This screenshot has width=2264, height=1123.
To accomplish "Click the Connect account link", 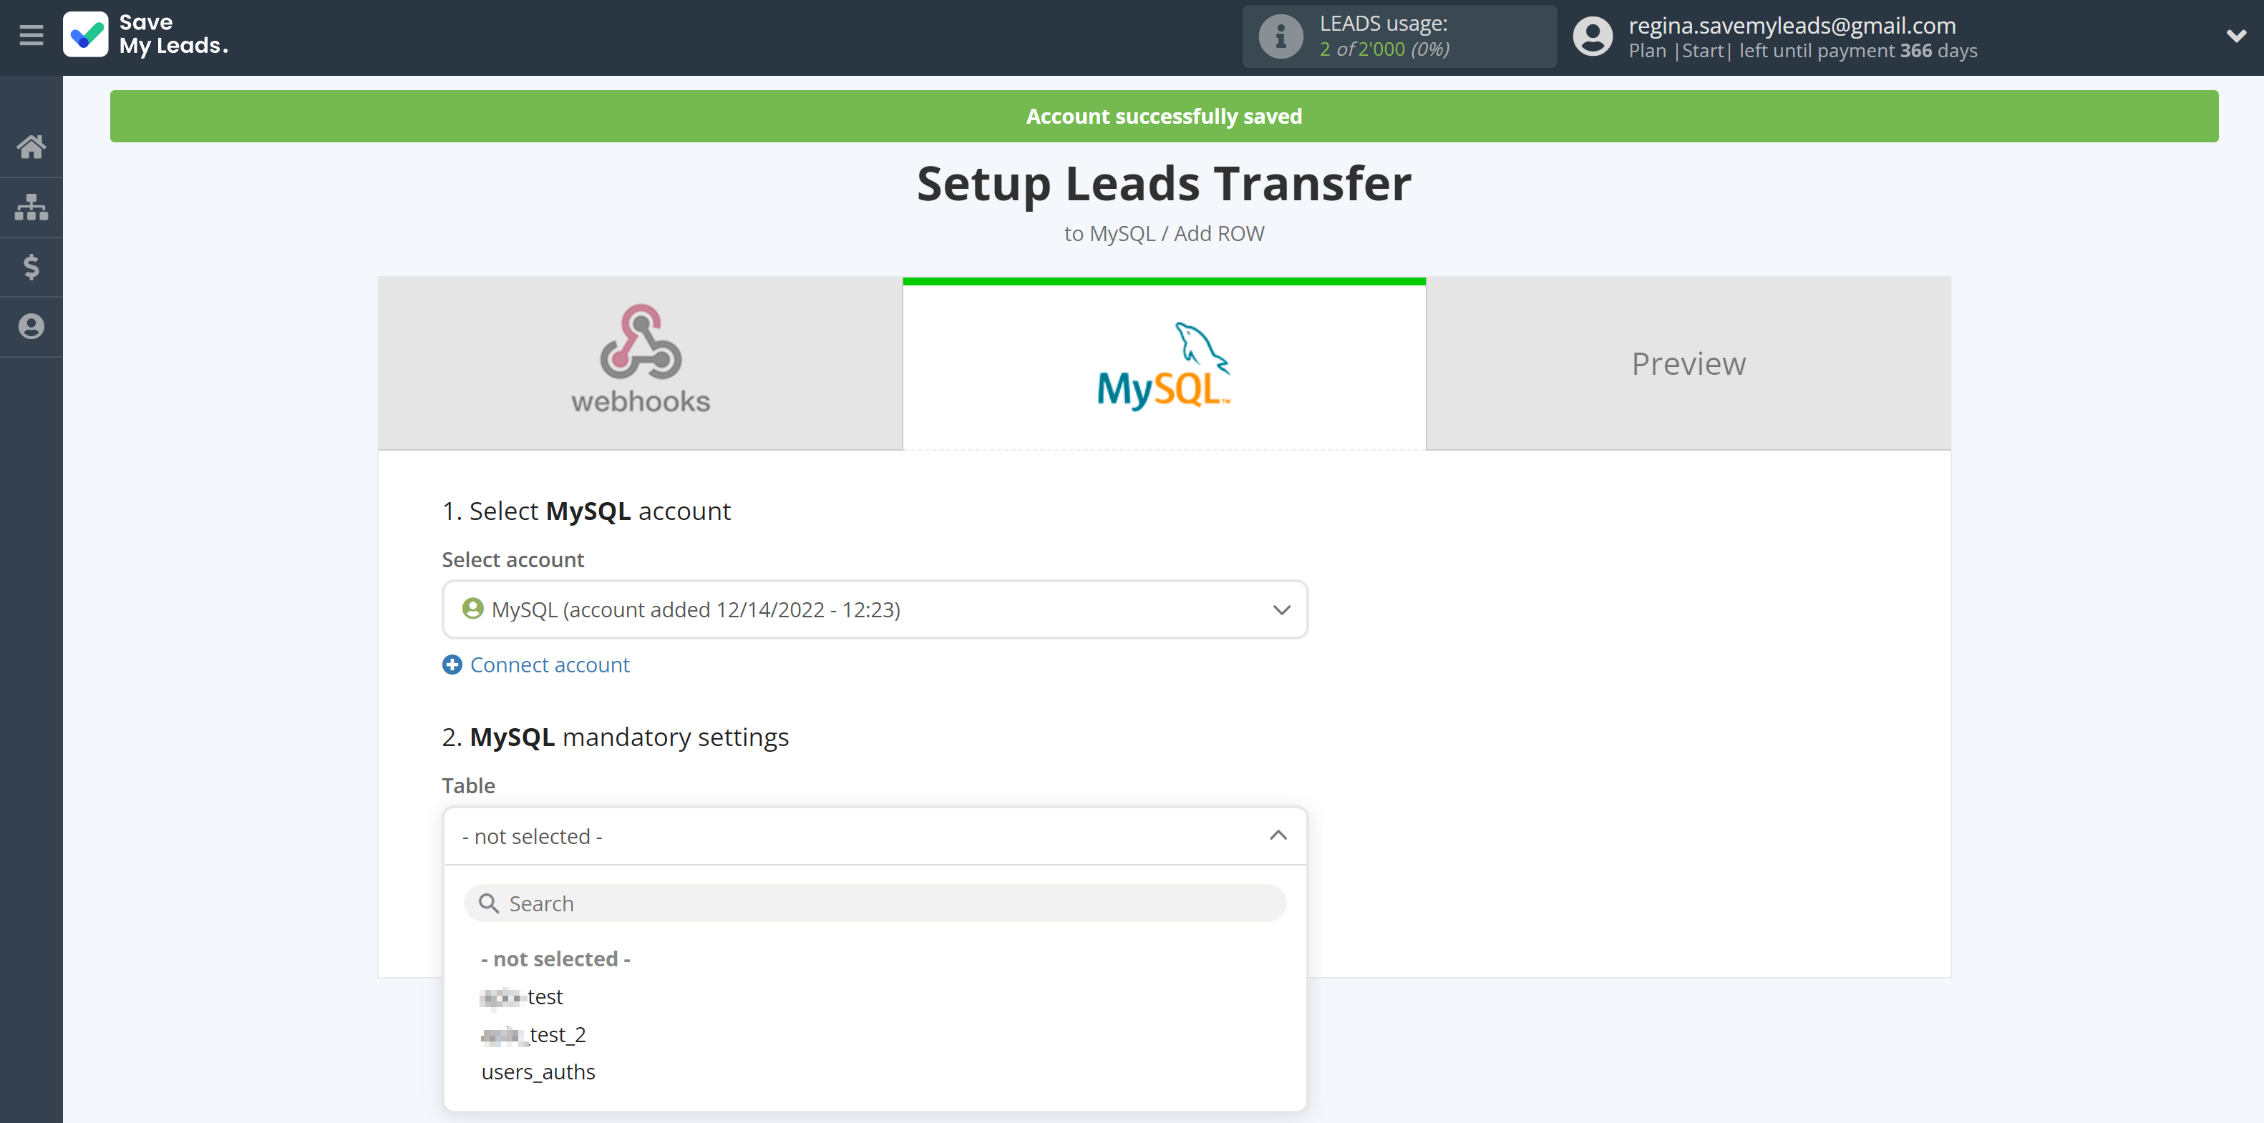I will tap(549, 665).
